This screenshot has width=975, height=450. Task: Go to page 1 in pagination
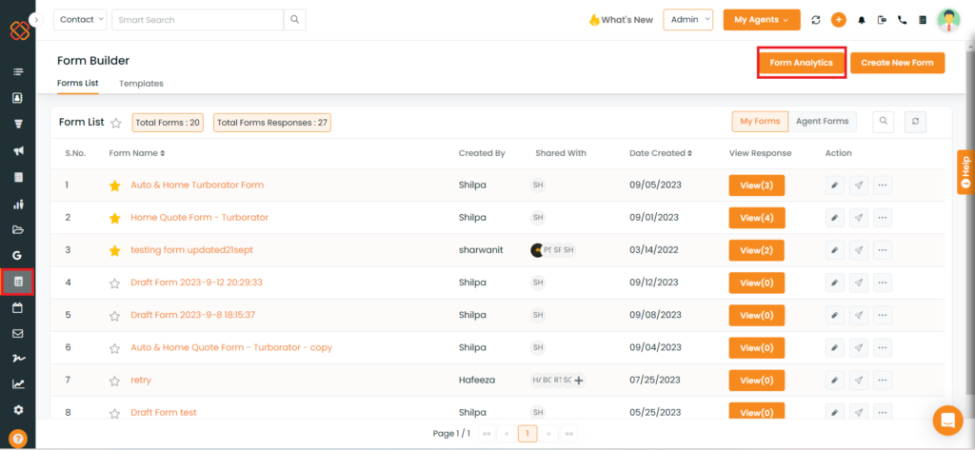pos(527,433)
